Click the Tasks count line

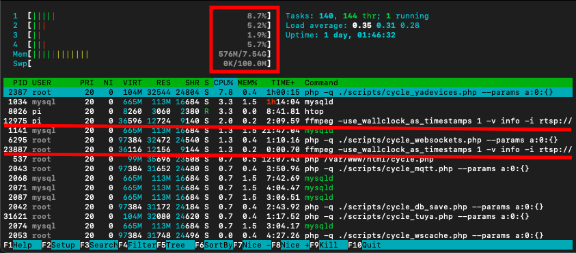357,16
